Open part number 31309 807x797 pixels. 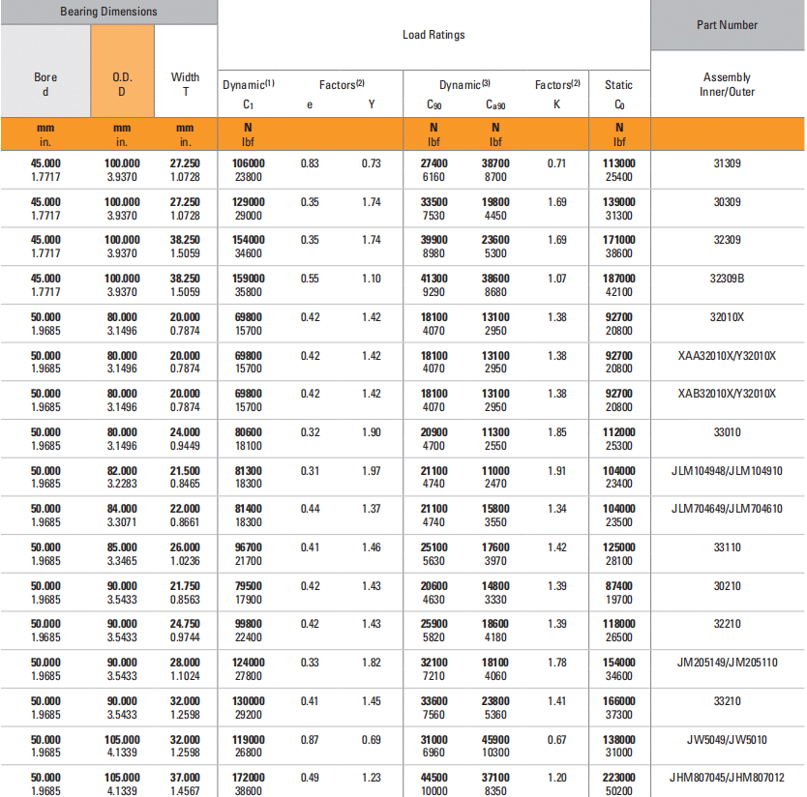727,164
